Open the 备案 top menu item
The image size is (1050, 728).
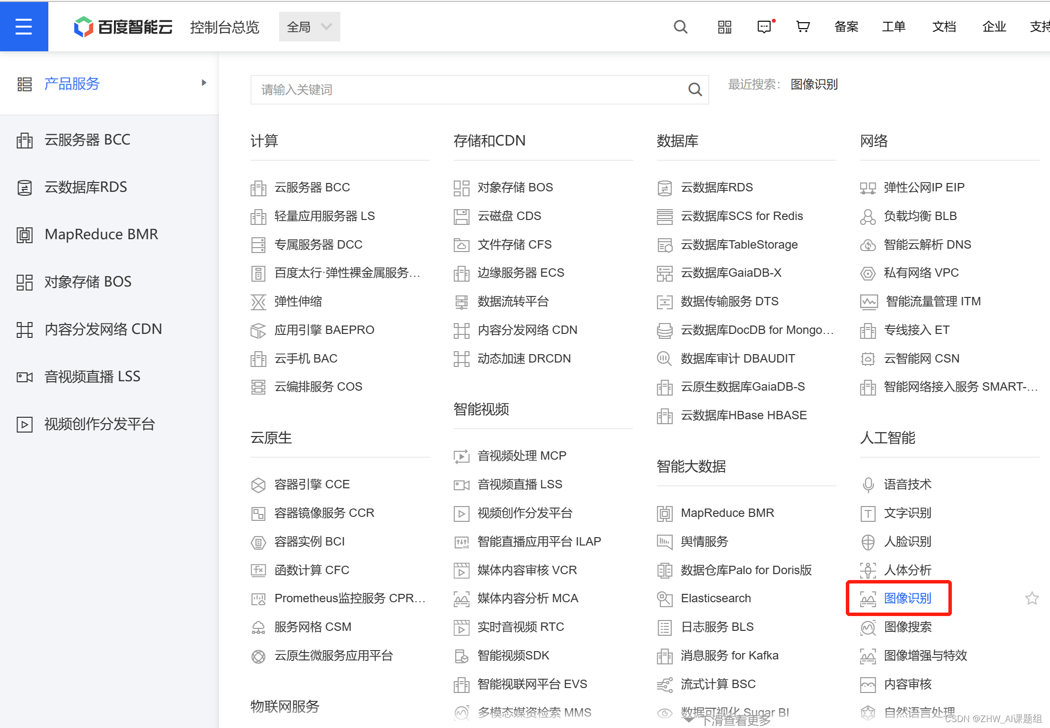coord(846,27)
